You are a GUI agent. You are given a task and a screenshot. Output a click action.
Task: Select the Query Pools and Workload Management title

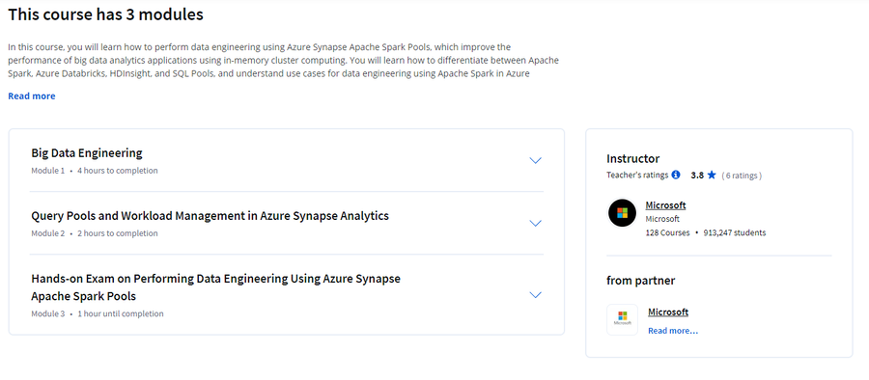click(x=210, y=215)
